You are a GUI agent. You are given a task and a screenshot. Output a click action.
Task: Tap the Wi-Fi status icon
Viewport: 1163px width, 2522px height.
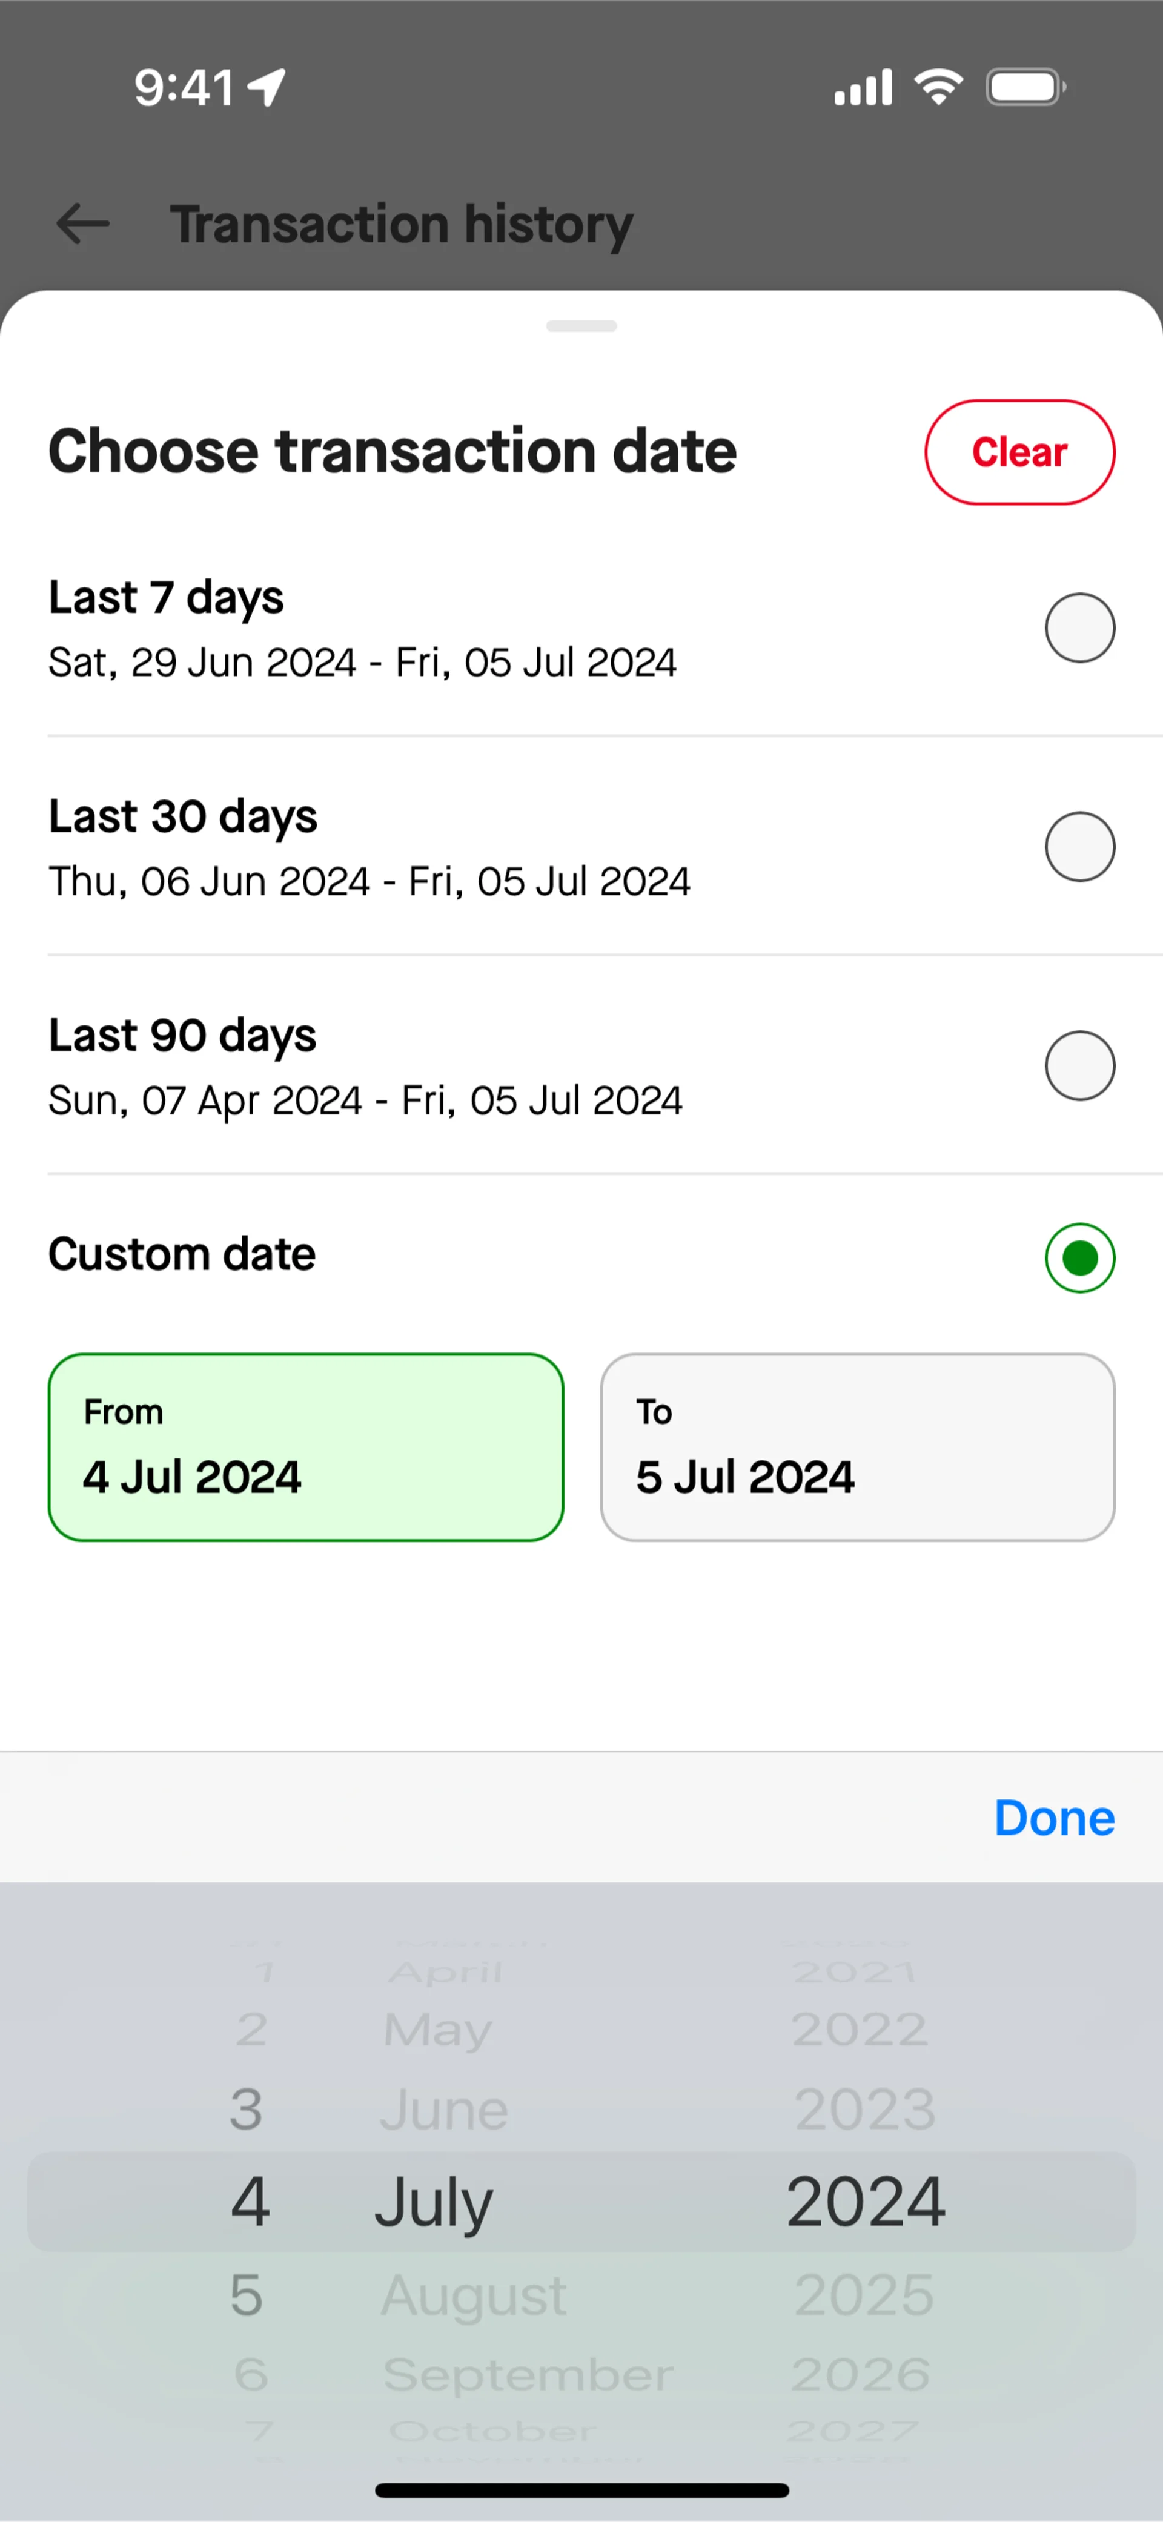939,87
